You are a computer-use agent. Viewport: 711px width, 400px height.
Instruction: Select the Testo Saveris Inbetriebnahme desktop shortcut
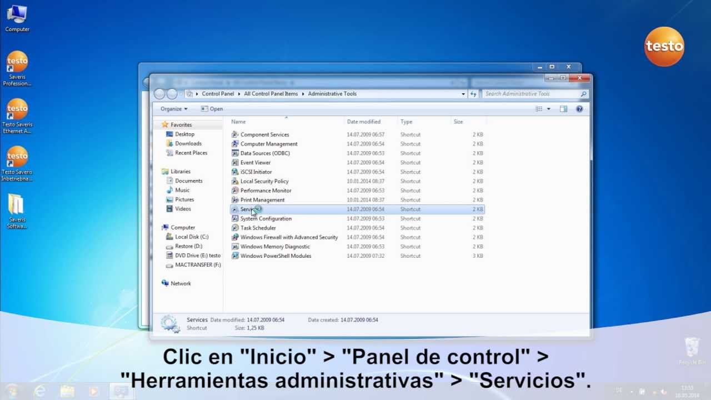coord(17,164)
